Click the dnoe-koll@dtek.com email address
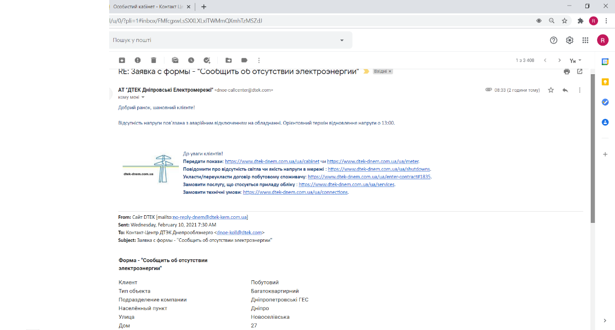 239,232
